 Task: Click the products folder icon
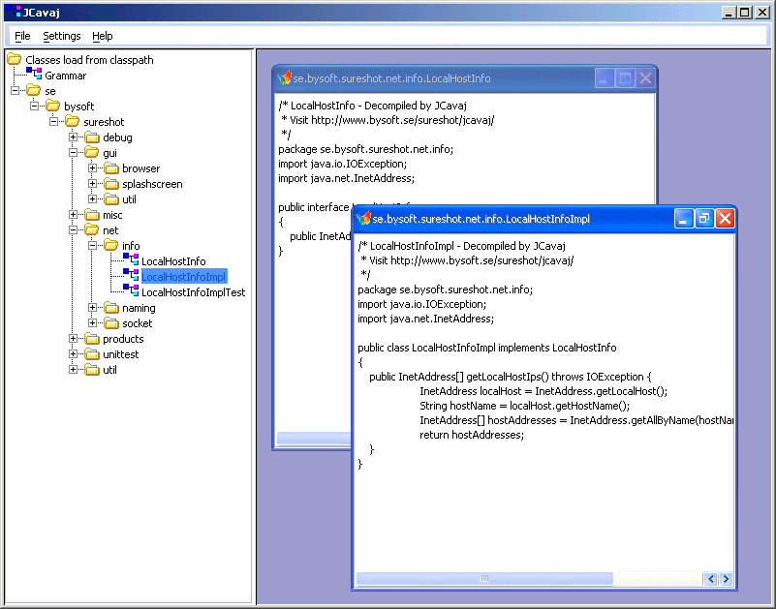click(92, 339)
